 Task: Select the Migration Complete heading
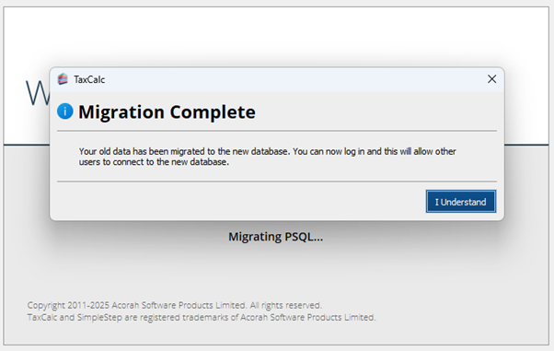[167, 112]
